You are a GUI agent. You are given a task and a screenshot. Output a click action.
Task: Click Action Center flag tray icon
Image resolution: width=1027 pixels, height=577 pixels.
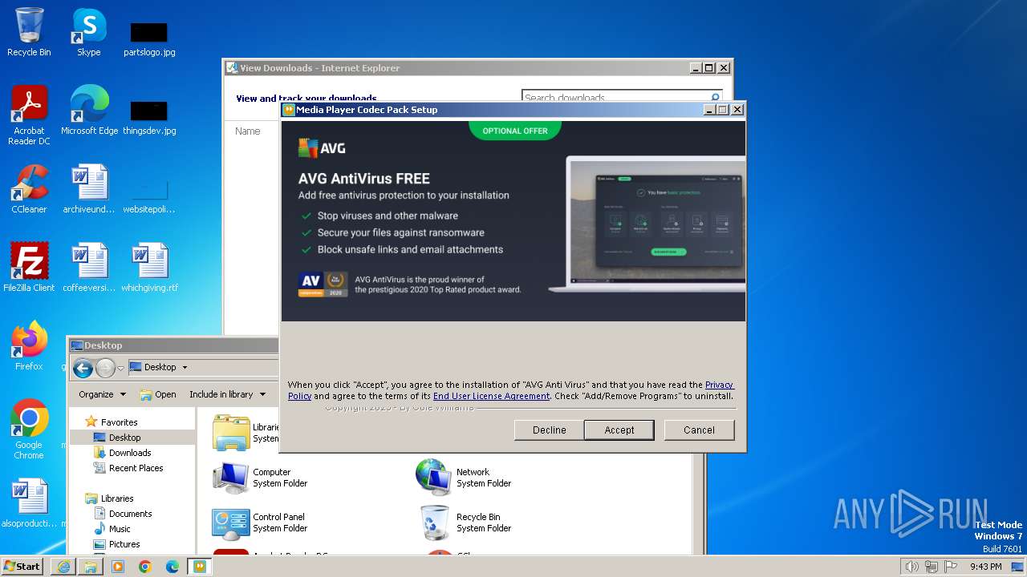[951, 567]
